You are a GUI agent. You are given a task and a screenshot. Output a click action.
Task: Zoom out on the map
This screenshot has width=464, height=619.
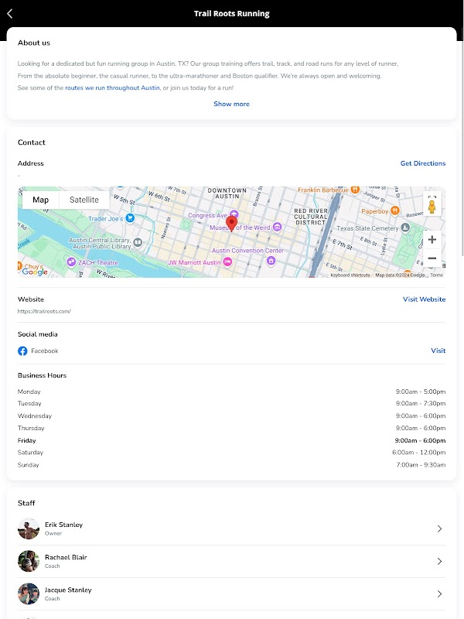[x=432, y=258]
